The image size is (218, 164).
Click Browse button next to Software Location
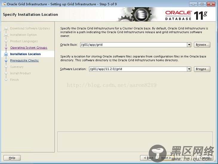click(x=202, y=69)
